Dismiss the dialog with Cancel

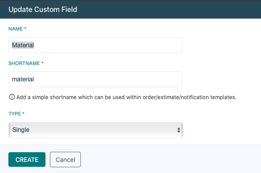[65, 159]
